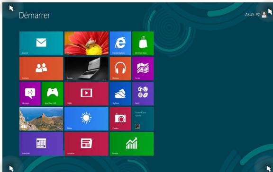Open the Vidéo play button tile
273x172 pixels.
pos(86,94)
